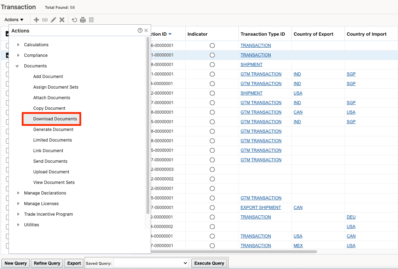Click the Execute Query button
Image resolution: width=398 pixels, height=269 pixels.
point(209,263)
